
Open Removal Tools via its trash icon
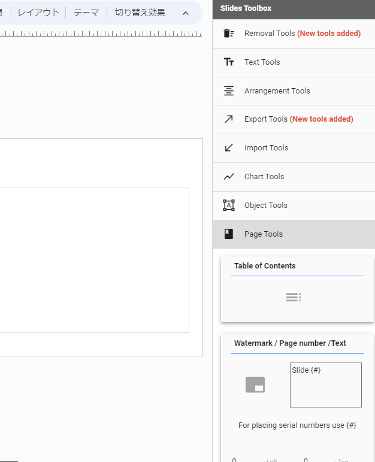point(228,34)
